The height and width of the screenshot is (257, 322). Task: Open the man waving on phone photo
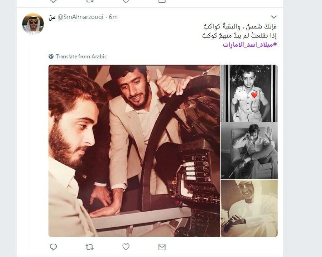click(x=249, y=151)
